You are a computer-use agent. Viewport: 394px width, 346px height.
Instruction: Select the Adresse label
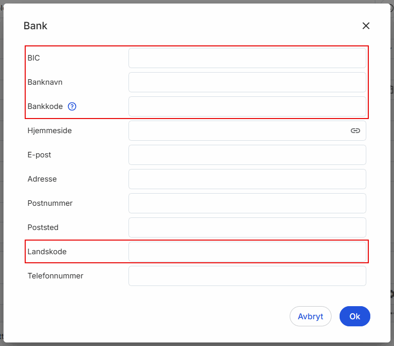pos(42,179)
